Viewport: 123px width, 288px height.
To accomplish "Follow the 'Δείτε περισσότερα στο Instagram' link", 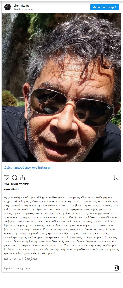I will click(28, 167).
